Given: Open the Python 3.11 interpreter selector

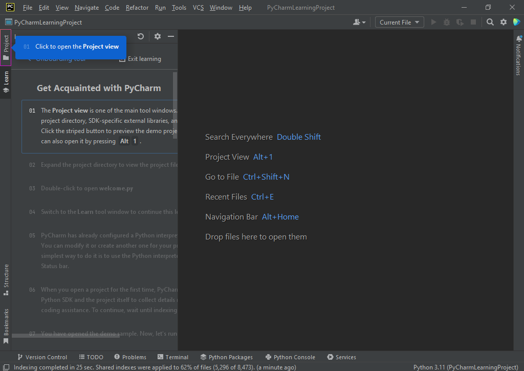Looking at the screenshot, I should (x=466, y=367).
